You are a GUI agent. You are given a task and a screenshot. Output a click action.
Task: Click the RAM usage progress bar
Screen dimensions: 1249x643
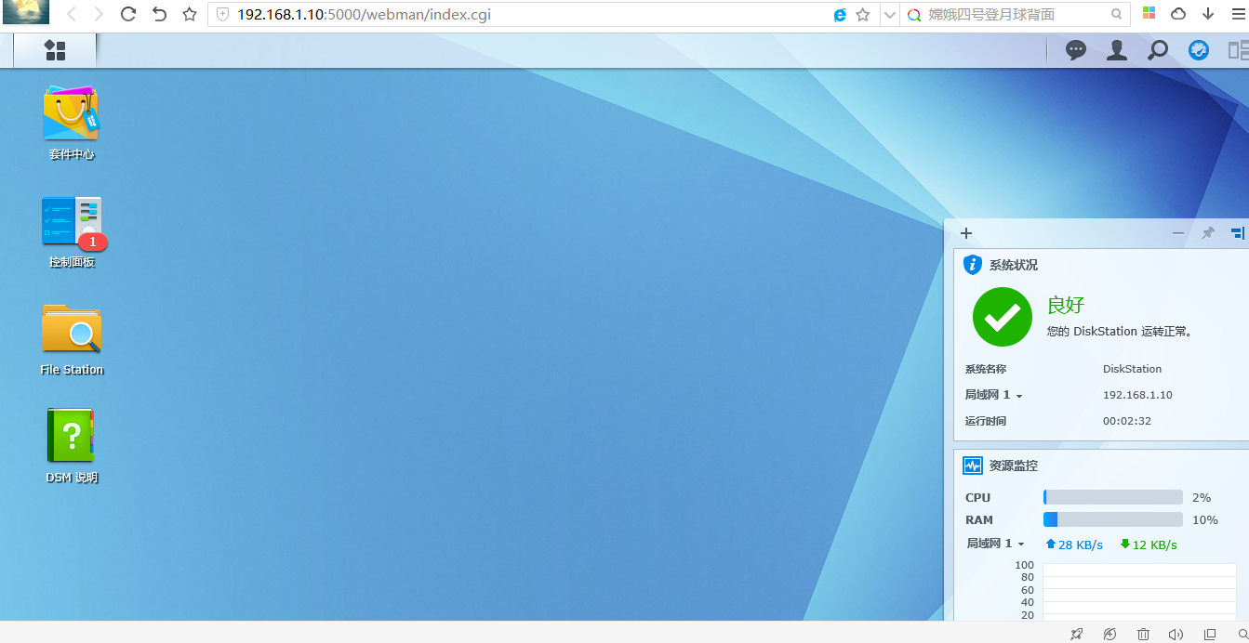[1113, 519]
